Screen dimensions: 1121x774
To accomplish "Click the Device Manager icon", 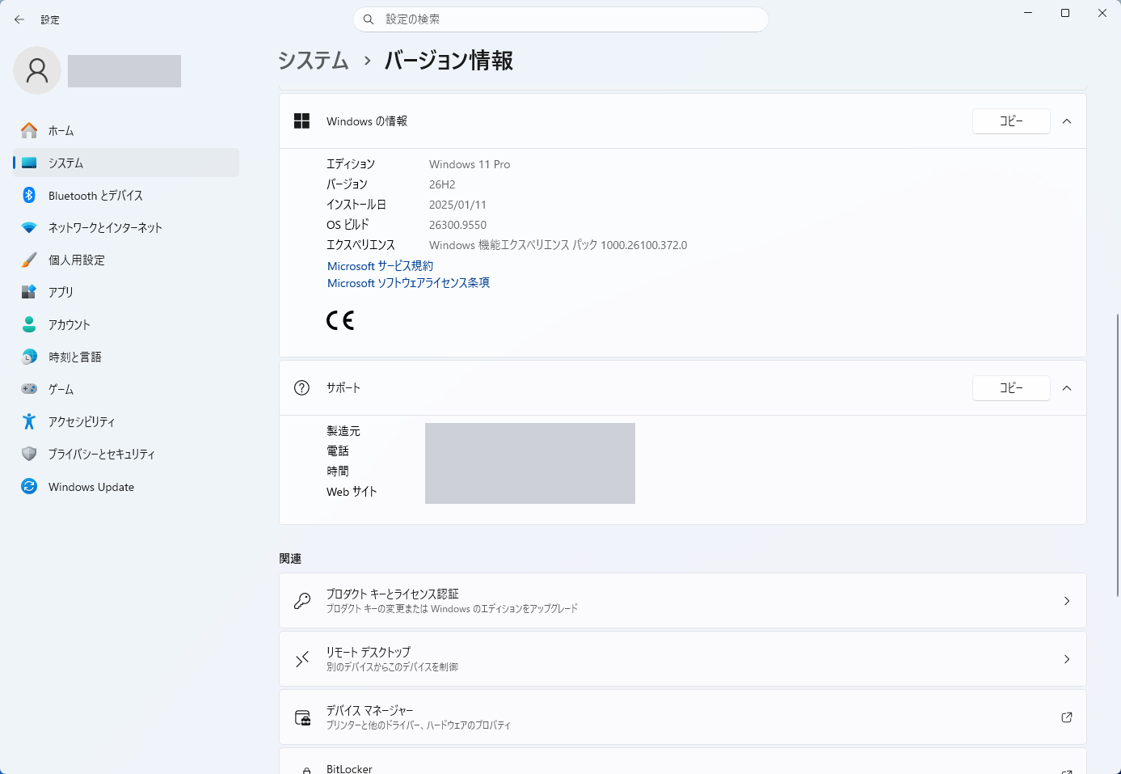I will pyautogui.click(x=302, y=717).
